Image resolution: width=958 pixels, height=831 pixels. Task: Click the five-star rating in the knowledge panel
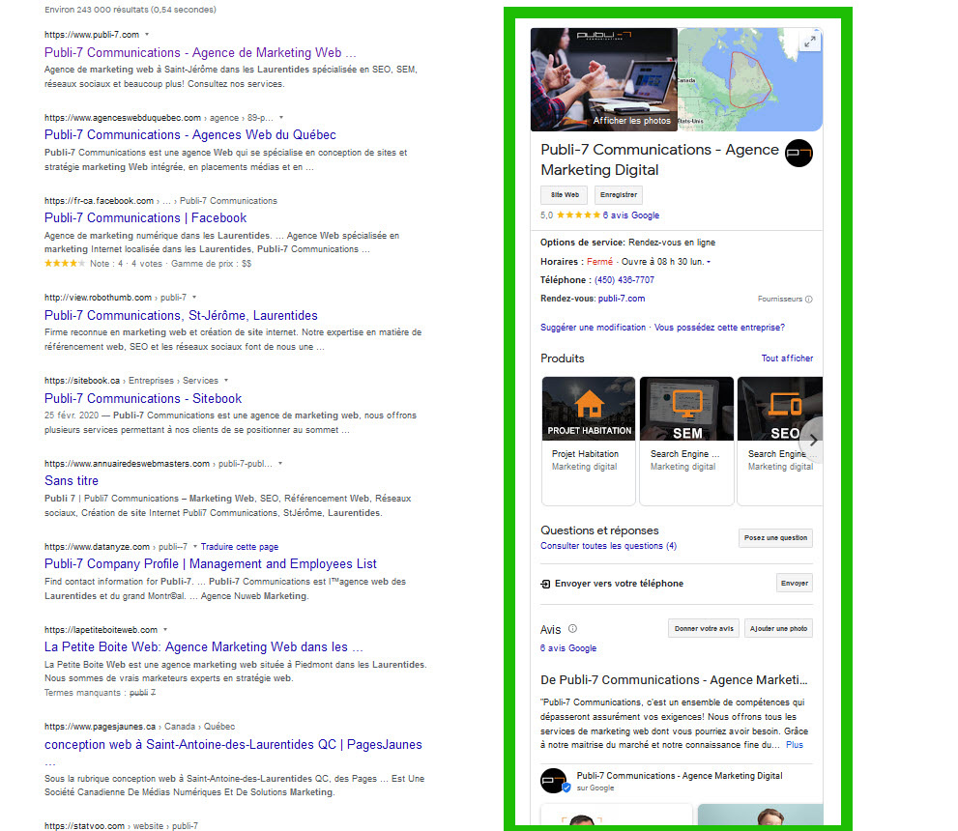[578, 215]
